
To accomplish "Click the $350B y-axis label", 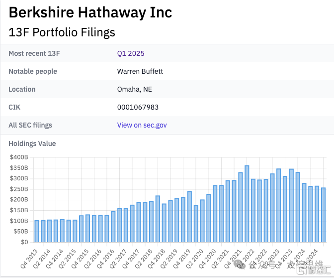I will point(19,168).
